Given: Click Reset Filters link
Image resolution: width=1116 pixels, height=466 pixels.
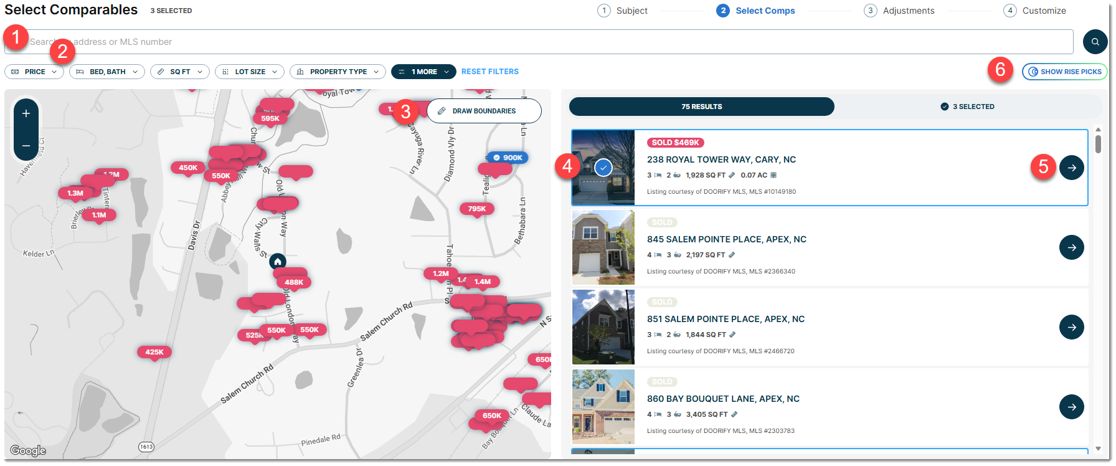Looking at the screenshot, I should 490,72.
